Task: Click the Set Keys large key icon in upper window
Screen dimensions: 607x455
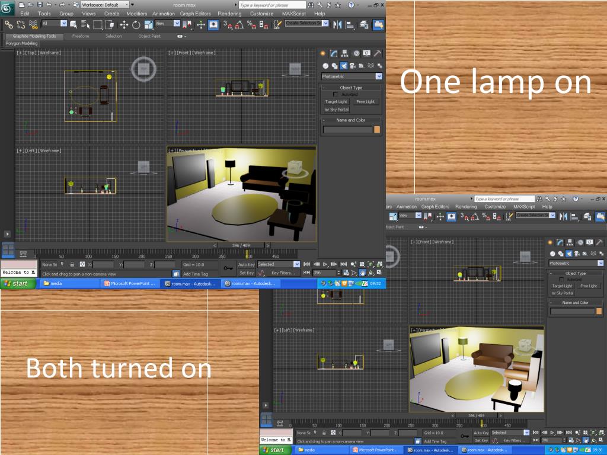Action: [228, 268]
